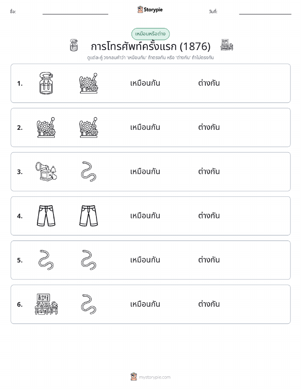Select 'ต่างกัน' for question 1
Screen dimensions: 301x389
(209, 83)
